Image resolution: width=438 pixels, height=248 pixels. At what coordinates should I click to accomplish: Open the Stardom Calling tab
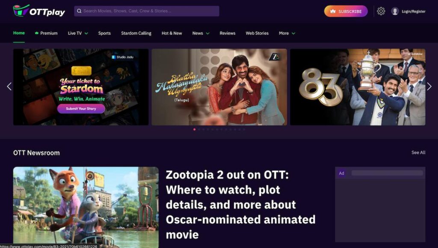(x=136, y=33)
